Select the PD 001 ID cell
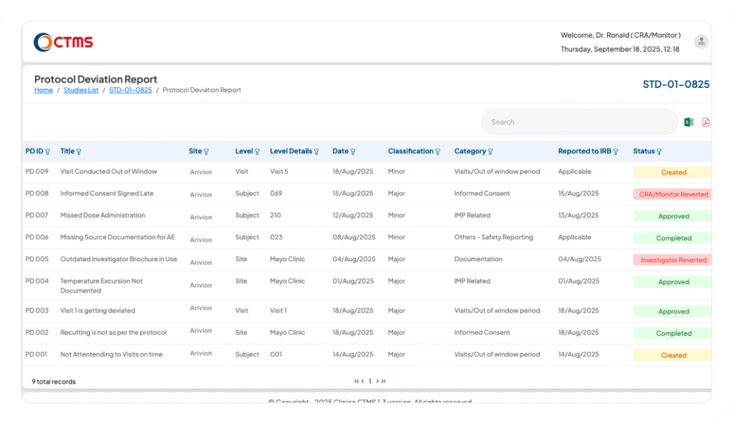This screenshot has height=423, width=733. pos(37,355)
